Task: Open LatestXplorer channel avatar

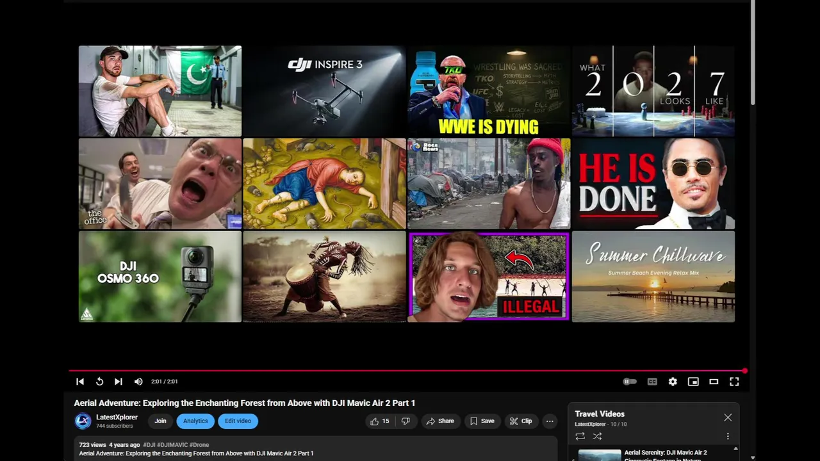Action: point(83,421)
